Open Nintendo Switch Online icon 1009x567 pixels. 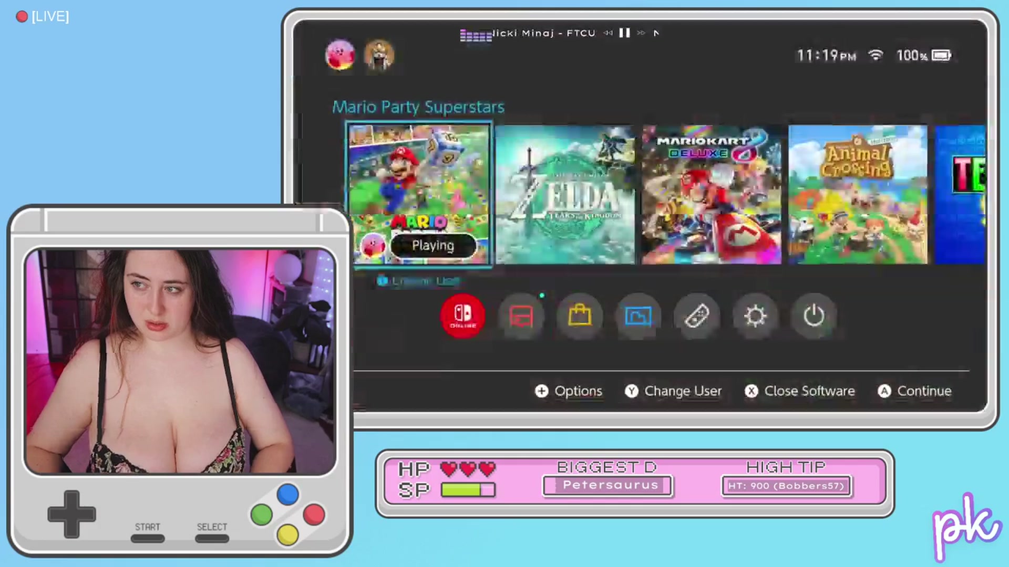point(463,316)
